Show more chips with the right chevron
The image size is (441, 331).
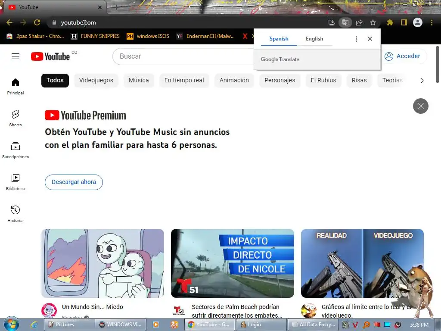[x=422, y=81]
